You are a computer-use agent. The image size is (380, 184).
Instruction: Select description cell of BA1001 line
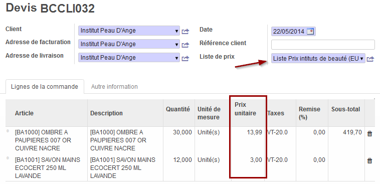pyautogui.click(x=125, y=168)
